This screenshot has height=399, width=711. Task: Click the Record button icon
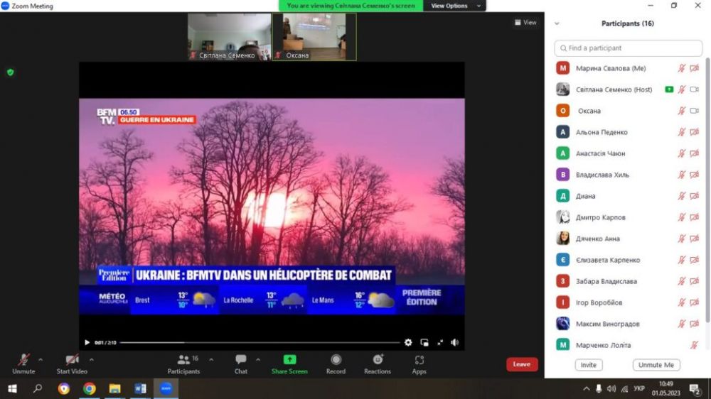[x=336, y=360]
